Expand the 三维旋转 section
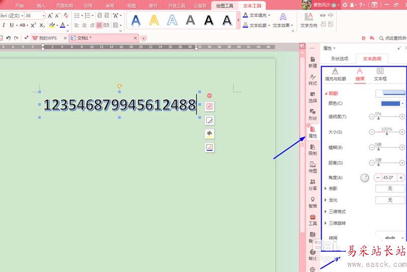Screen dimensions: 407x272 point(326,223)
